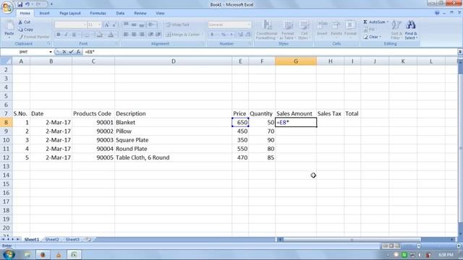
Task: Open the font name dropdown
Action: [85, 25]
